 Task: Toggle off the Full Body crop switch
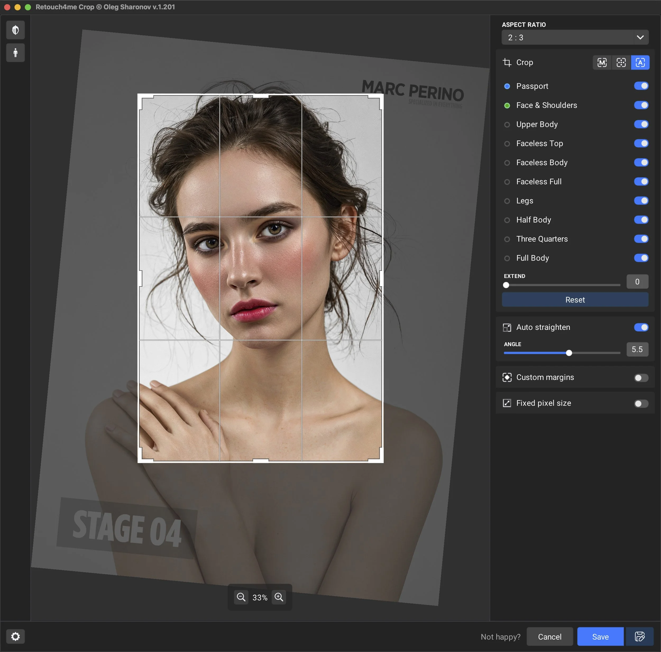click(641, 258)
